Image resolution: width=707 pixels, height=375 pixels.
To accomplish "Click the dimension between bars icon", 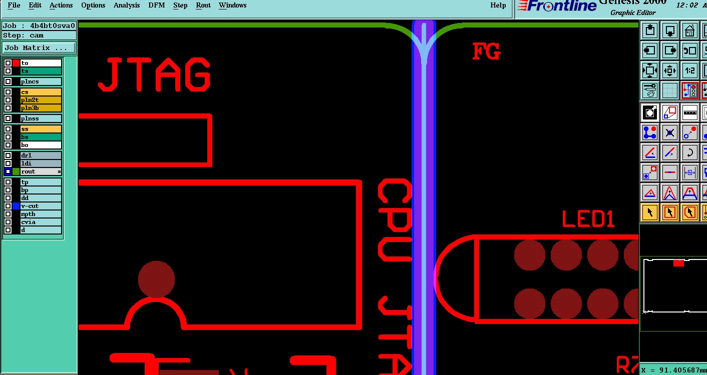I will (x=690, y=172).
